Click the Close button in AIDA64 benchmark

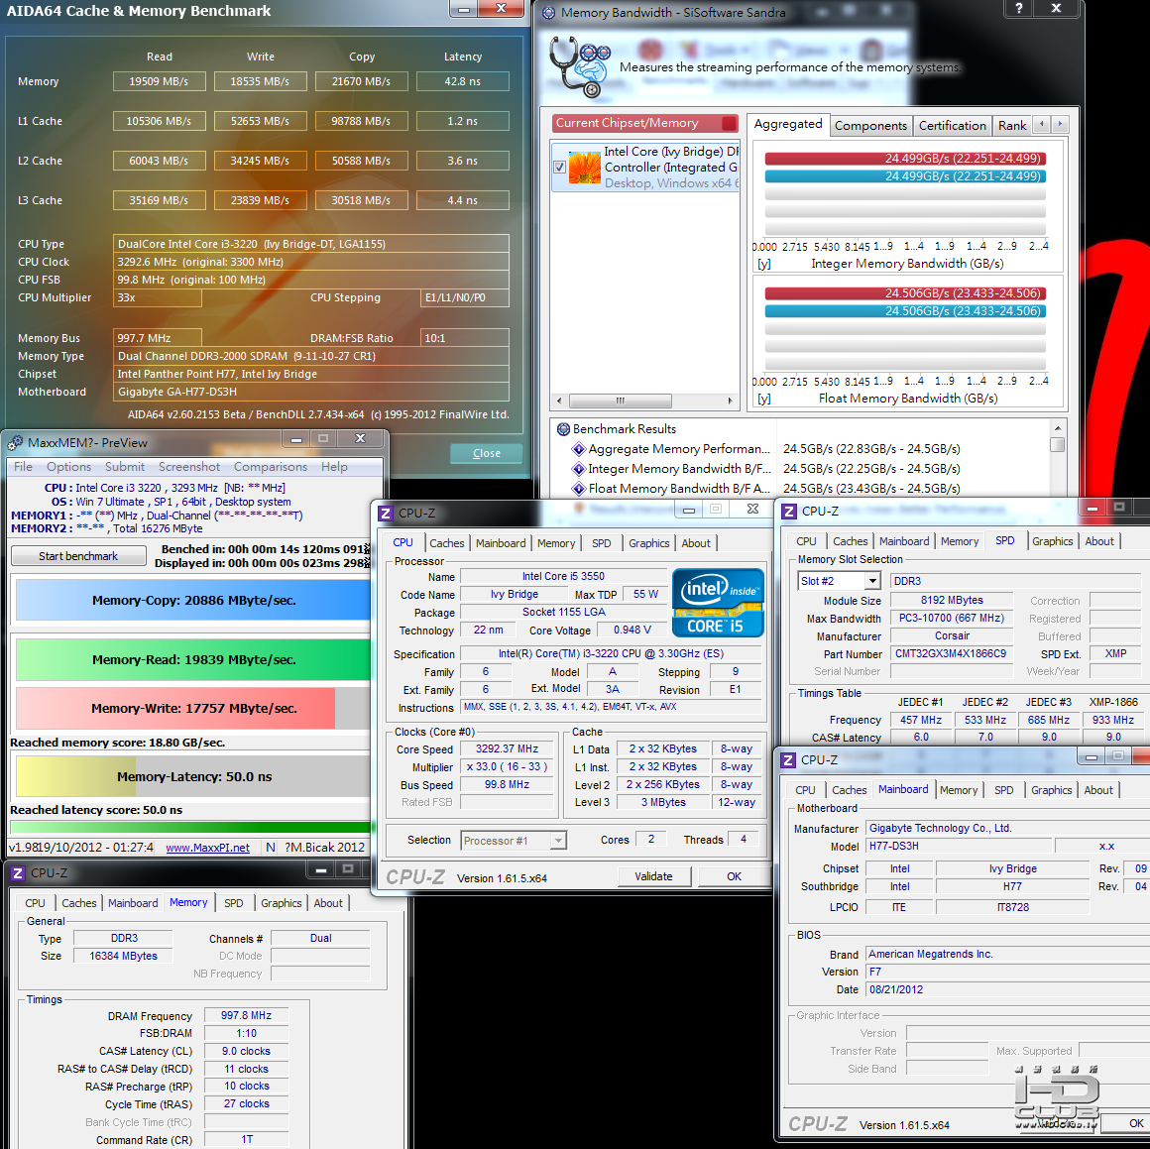(x=486, y=453)
